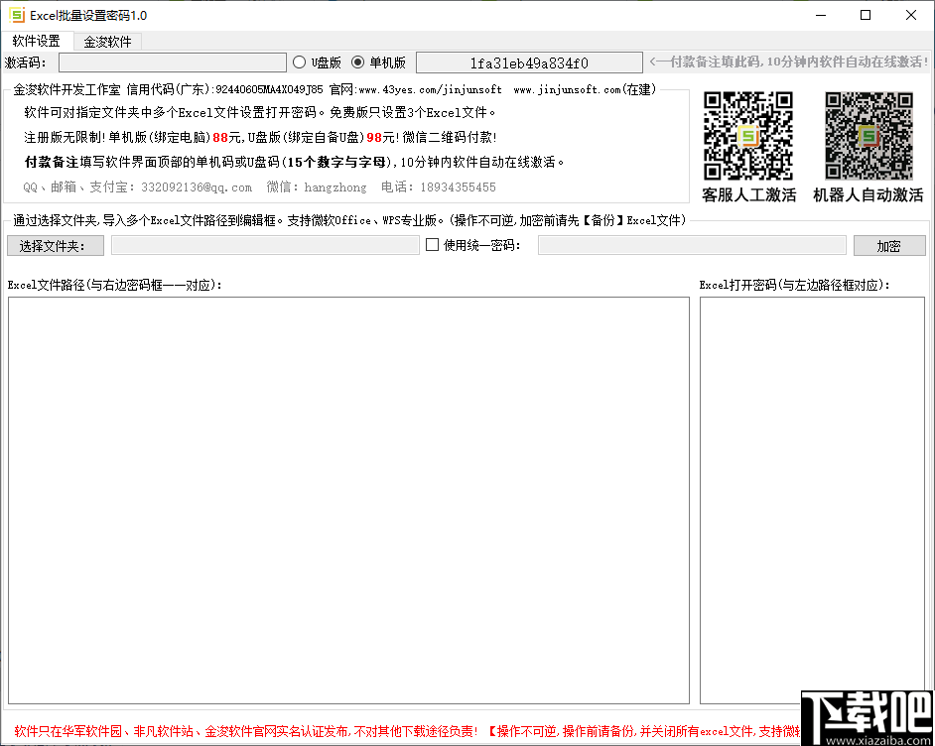Select the U盘版 radio button
This screenshot has height=746, width=935.
[x=299, y=62]
